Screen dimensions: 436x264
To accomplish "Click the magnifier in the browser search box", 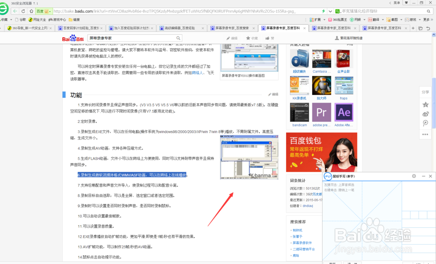I will pyautogui.click(x=429, y=11).
